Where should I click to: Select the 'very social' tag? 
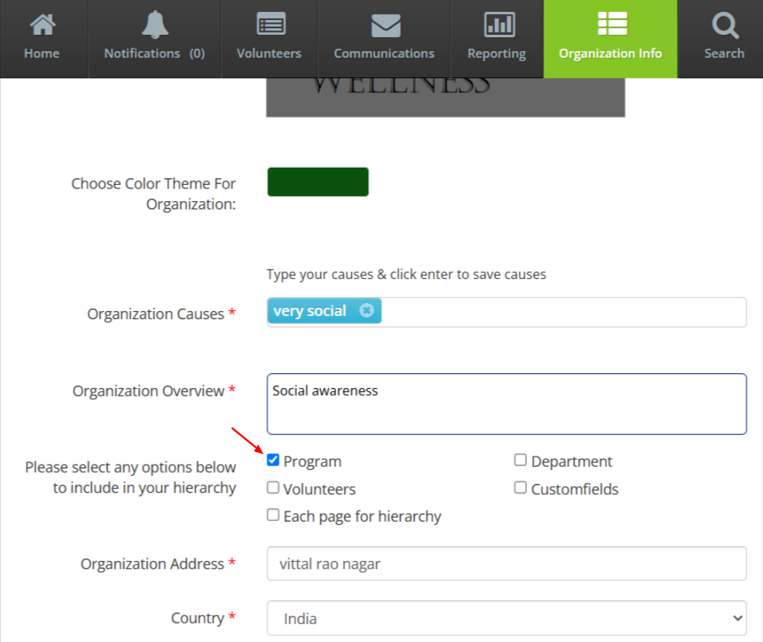(x=312, y=311)
